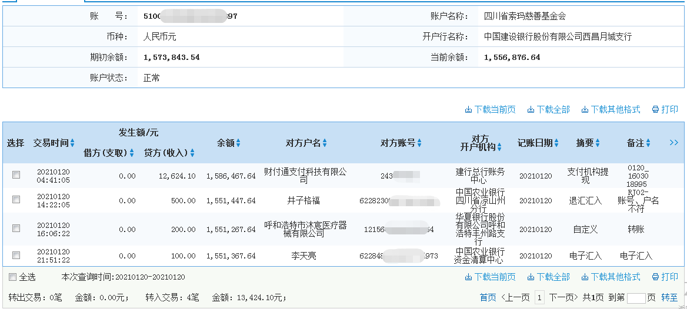The width and height of the screenshot is (687, 309).
Task: Click the 转至 jump button
Action: [x=669, y=298]
